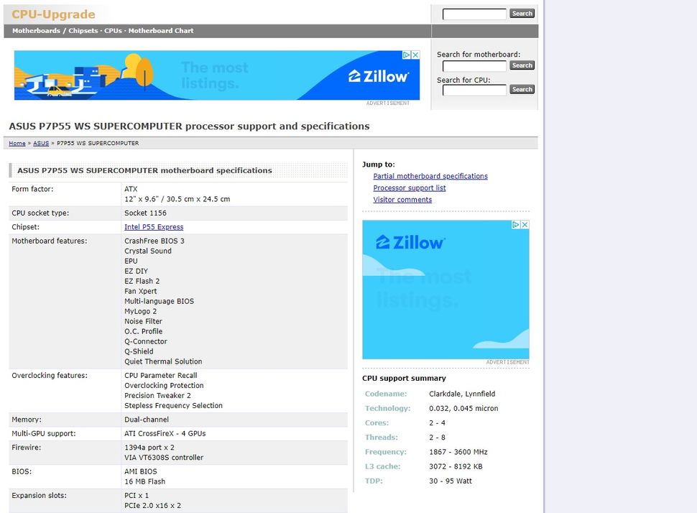This screenshot has width=697, height=513.
Task: Focus the top site search field
Action: (x=474, y=14)
